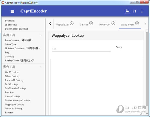The height and width of the screenshot is (117, 150).
Task: Open Mime Type tool
Action: click(10, 44)
